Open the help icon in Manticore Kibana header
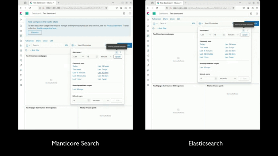The image size is (278, 156). (124, 14)
